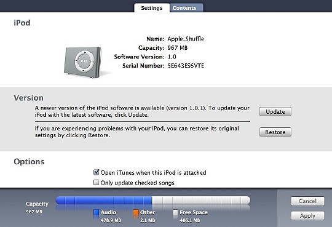
Task: Click the white Free Space legend swatch
Action: tap(175, 212)
